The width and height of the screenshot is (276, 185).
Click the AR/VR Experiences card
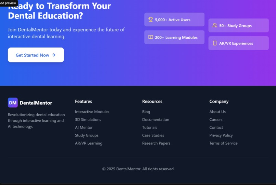tap(239, 43)
